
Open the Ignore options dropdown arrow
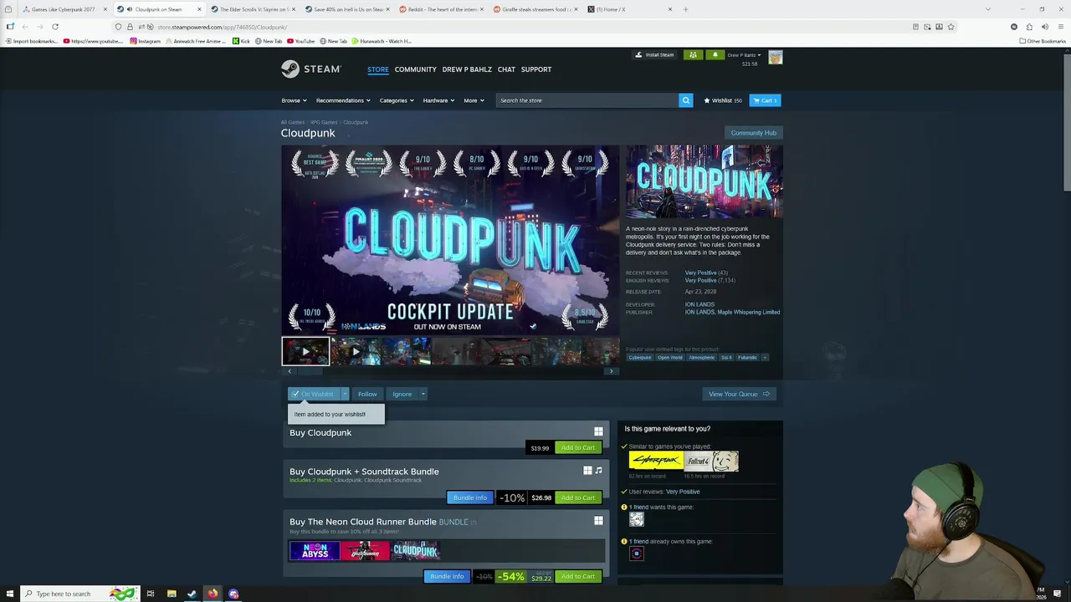click(423, 394)
